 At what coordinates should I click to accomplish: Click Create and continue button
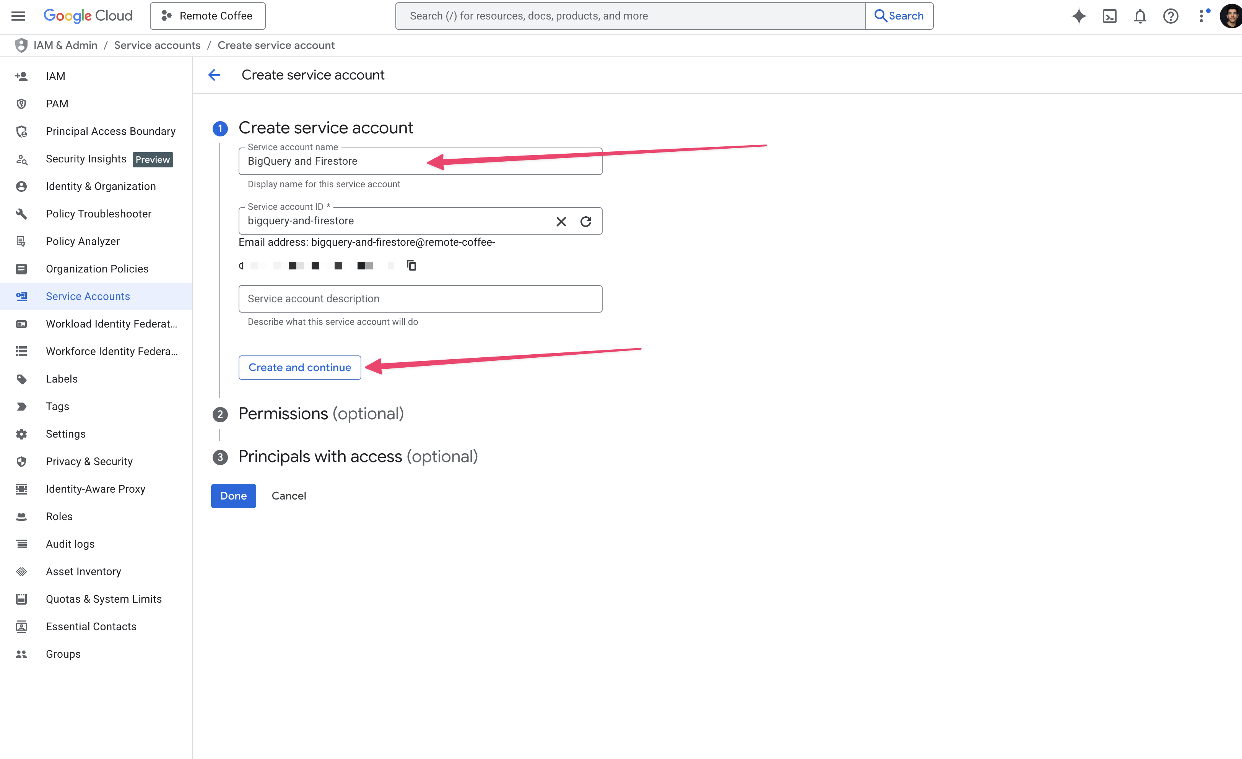pos(299,368)
